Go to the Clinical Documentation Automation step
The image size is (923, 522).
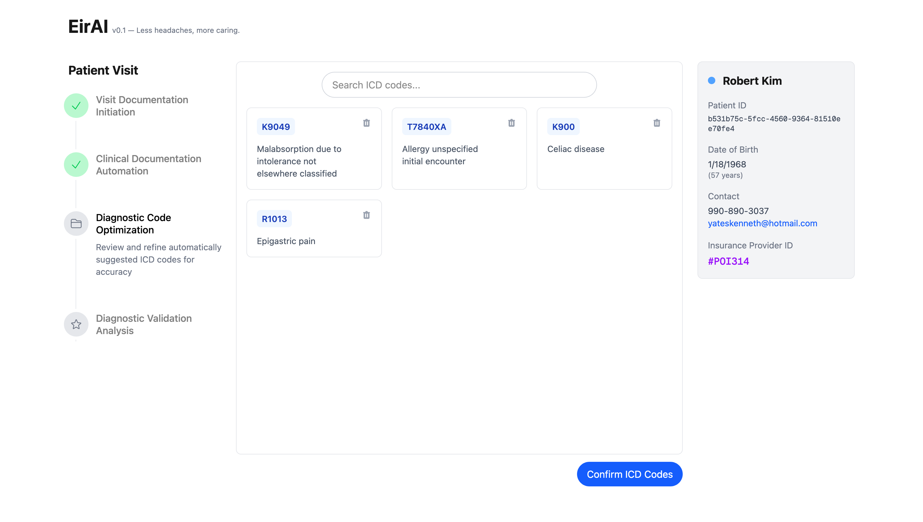(x=148, y=165)
